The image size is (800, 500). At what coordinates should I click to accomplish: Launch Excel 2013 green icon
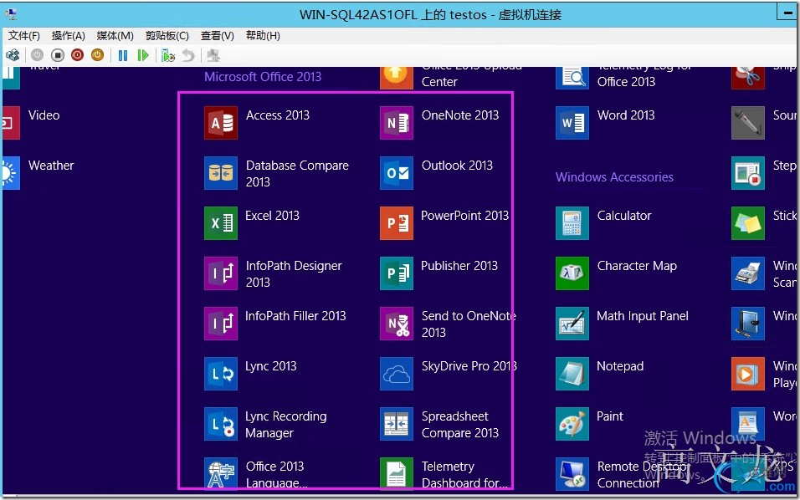(x=221, y=223)
